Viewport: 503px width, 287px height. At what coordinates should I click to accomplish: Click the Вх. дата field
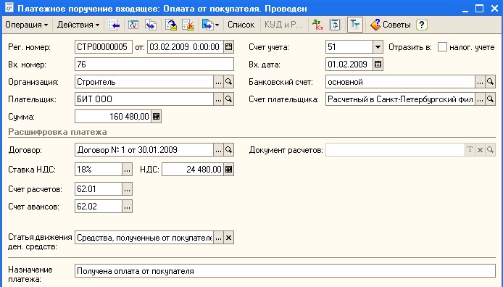(x=349, y=65)
